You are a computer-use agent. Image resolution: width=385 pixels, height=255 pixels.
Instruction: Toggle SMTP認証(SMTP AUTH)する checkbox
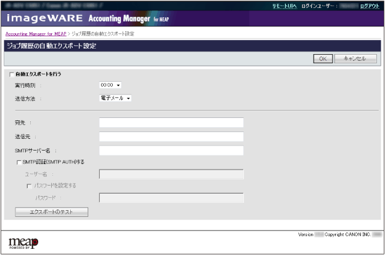[18, 162]
